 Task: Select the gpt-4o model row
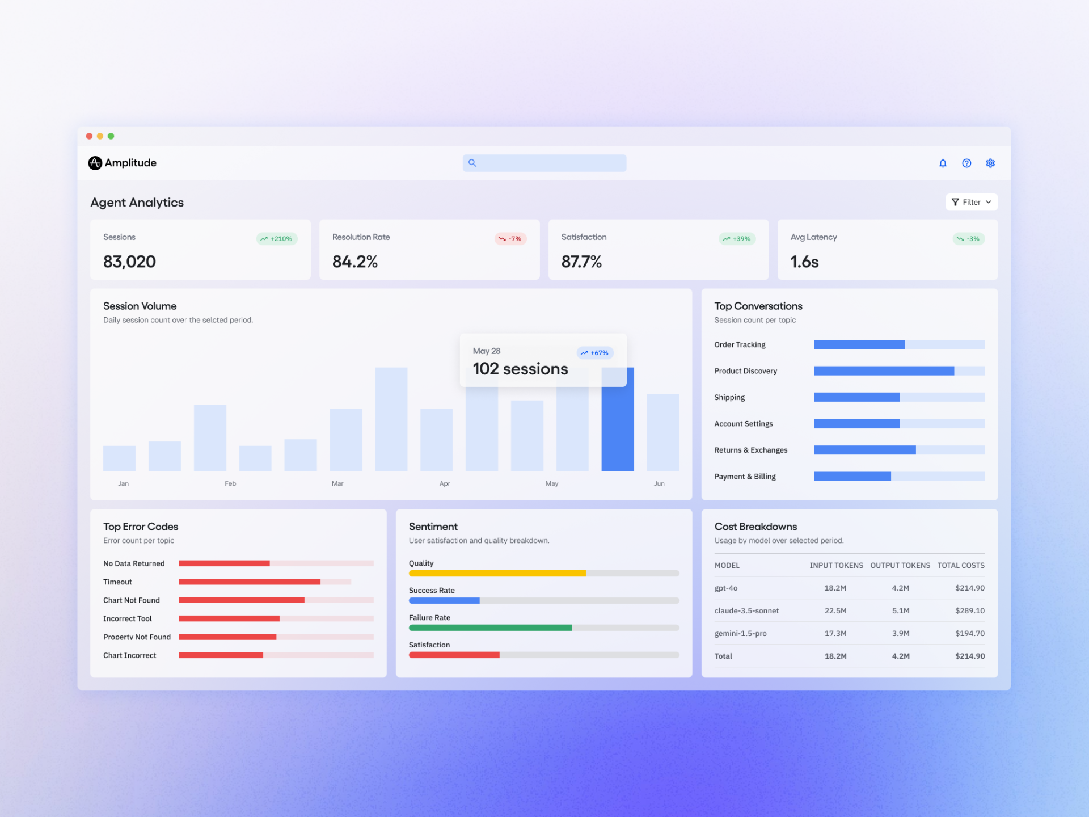[850, 588]
